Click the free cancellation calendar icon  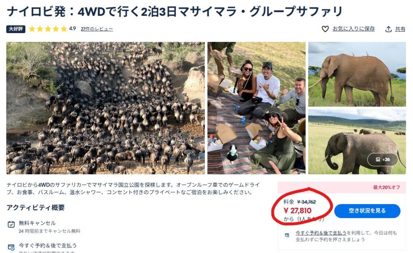[11, 224]
